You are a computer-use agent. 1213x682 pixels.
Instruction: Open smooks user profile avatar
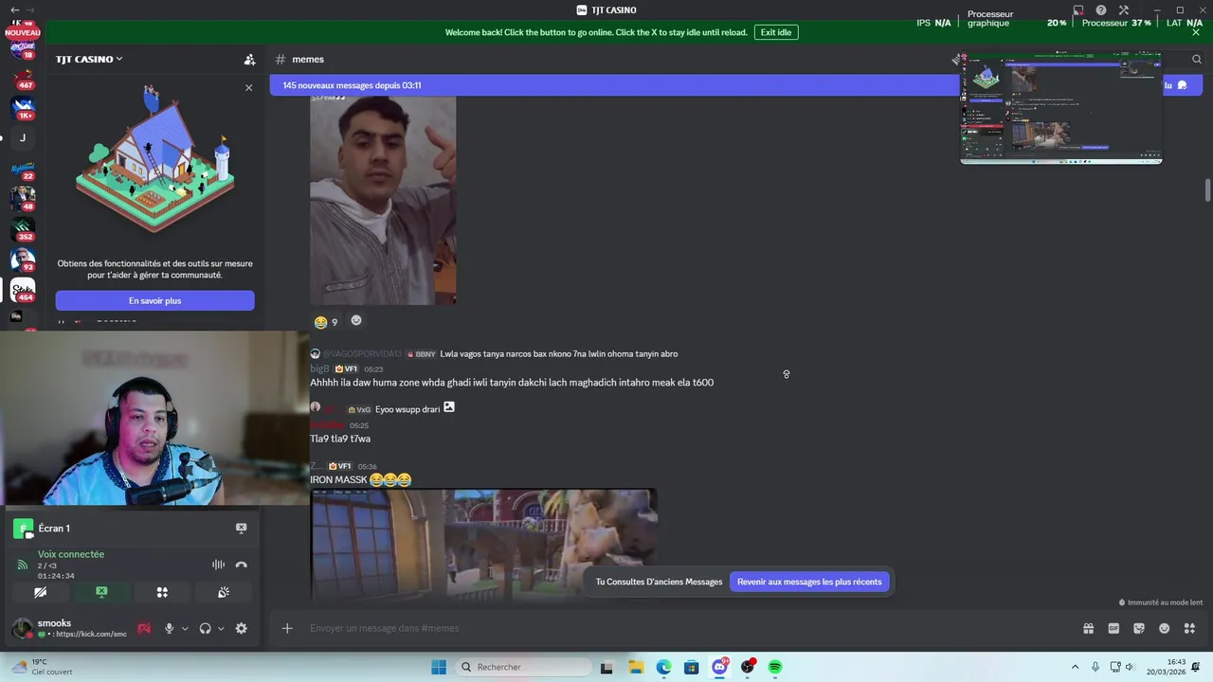22,628
